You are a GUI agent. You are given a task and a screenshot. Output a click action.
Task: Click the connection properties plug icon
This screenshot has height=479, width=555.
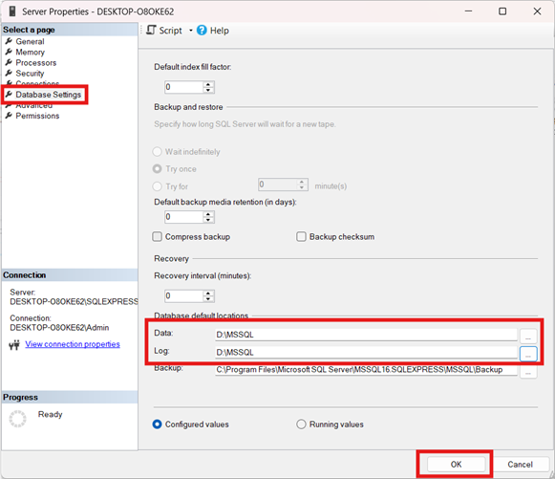tap(14, 345)
